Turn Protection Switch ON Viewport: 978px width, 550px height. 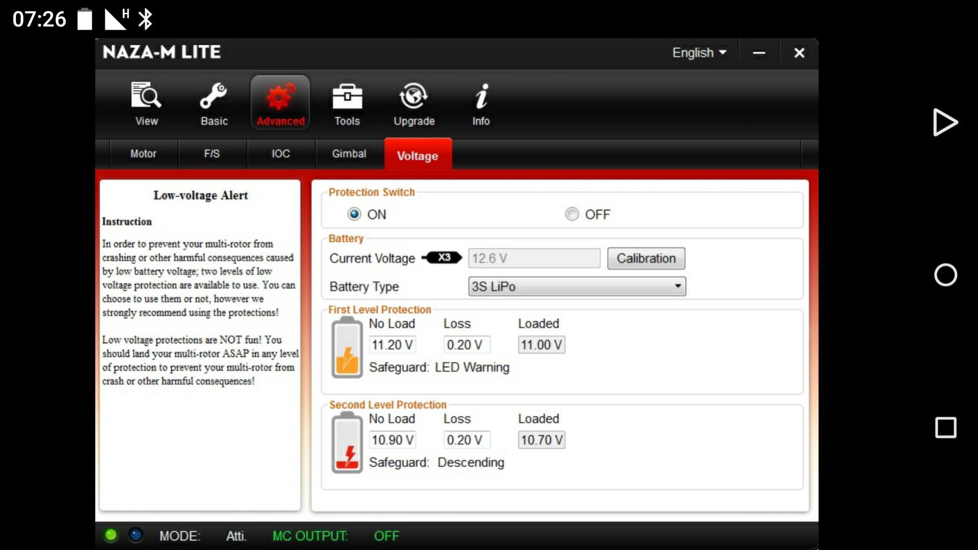point(354,214)
